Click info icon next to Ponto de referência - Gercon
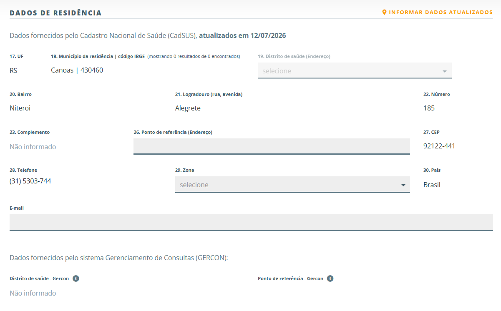Viewport: 501px width, 311px height. (x=330, y=278)
